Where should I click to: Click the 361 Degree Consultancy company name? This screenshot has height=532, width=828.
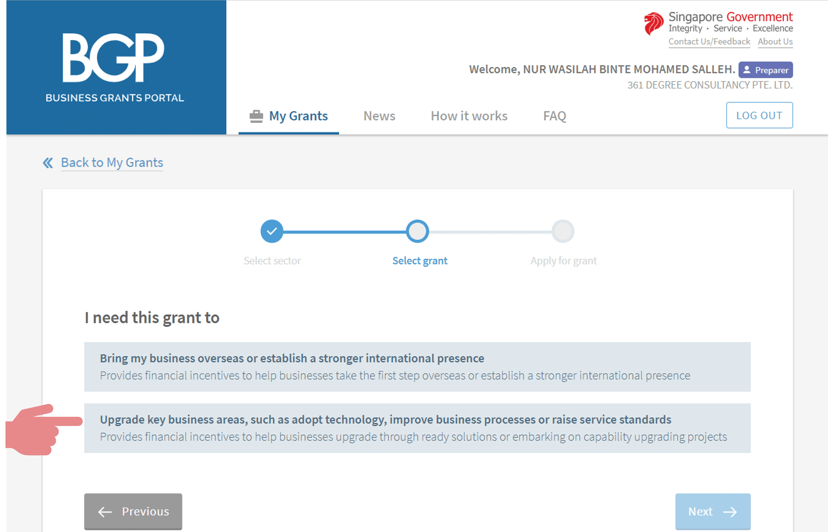pos(710,85)
